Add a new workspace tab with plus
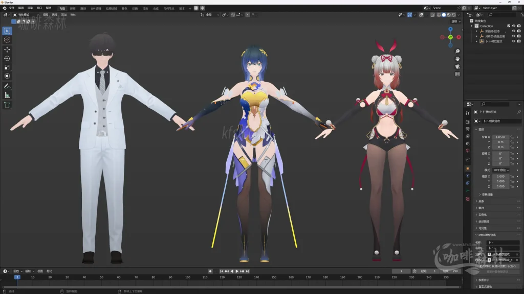Screen dimensions: 524x294 coord(190,8)
